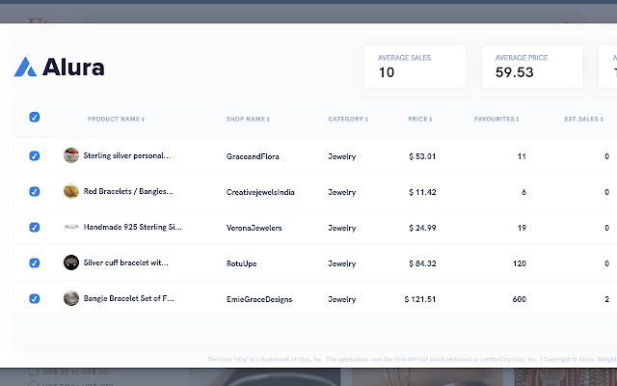The height and width of the screenshot is (386, 617).
Task: Uncheck the Red Bracelets / Bangles row checkbox
Action: [35, 191]
